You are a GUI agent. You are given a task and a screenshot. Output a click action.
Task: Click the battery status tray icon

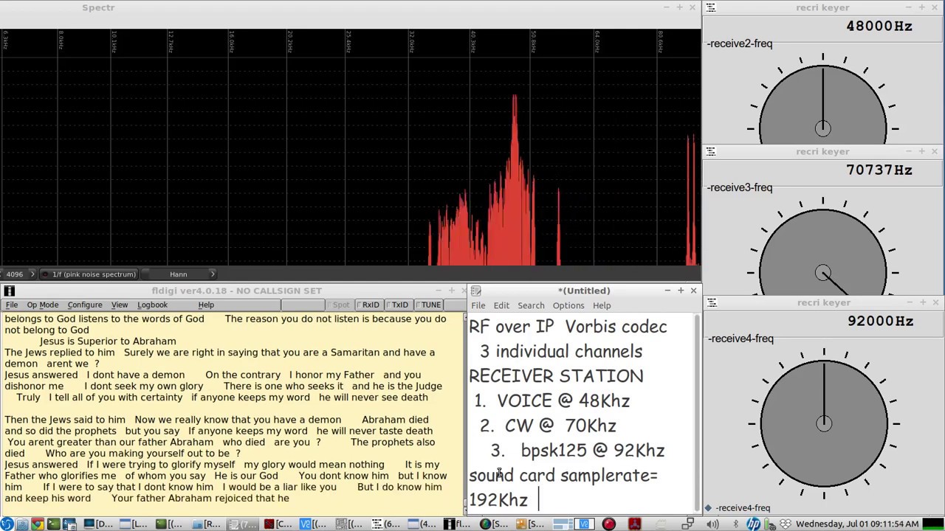[x=771, y=524]
